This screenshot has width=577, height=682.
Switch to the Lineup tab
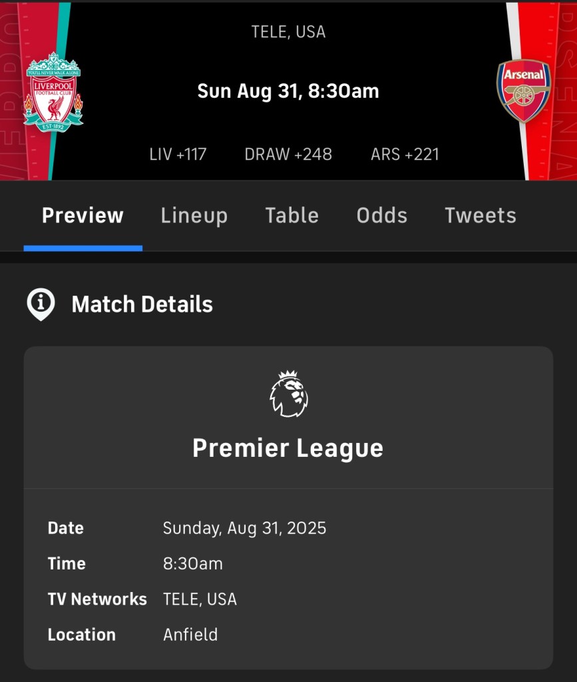pos(194,216)
